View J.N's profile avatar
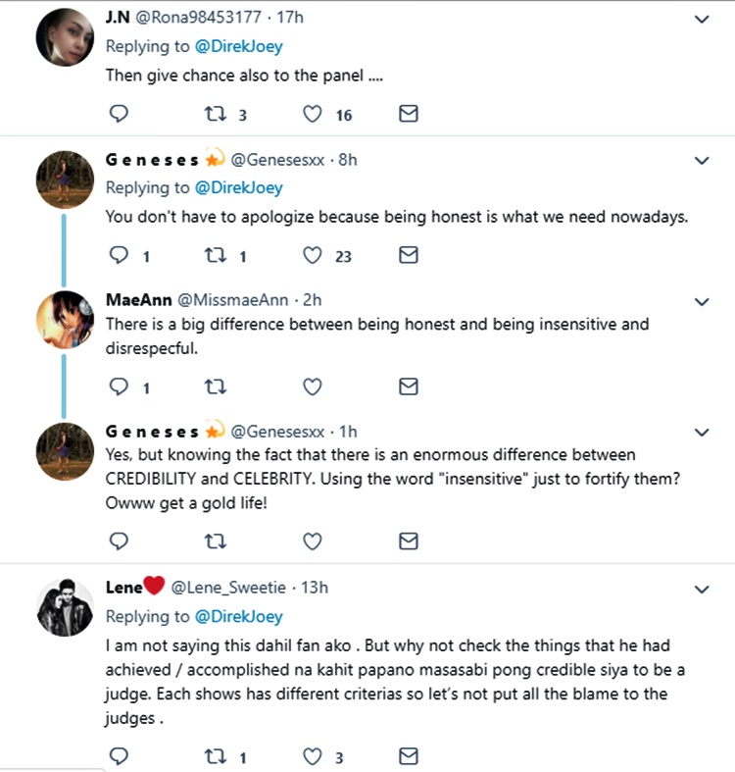The height and width of the screenshot is (772, 735). click(65, 39)
